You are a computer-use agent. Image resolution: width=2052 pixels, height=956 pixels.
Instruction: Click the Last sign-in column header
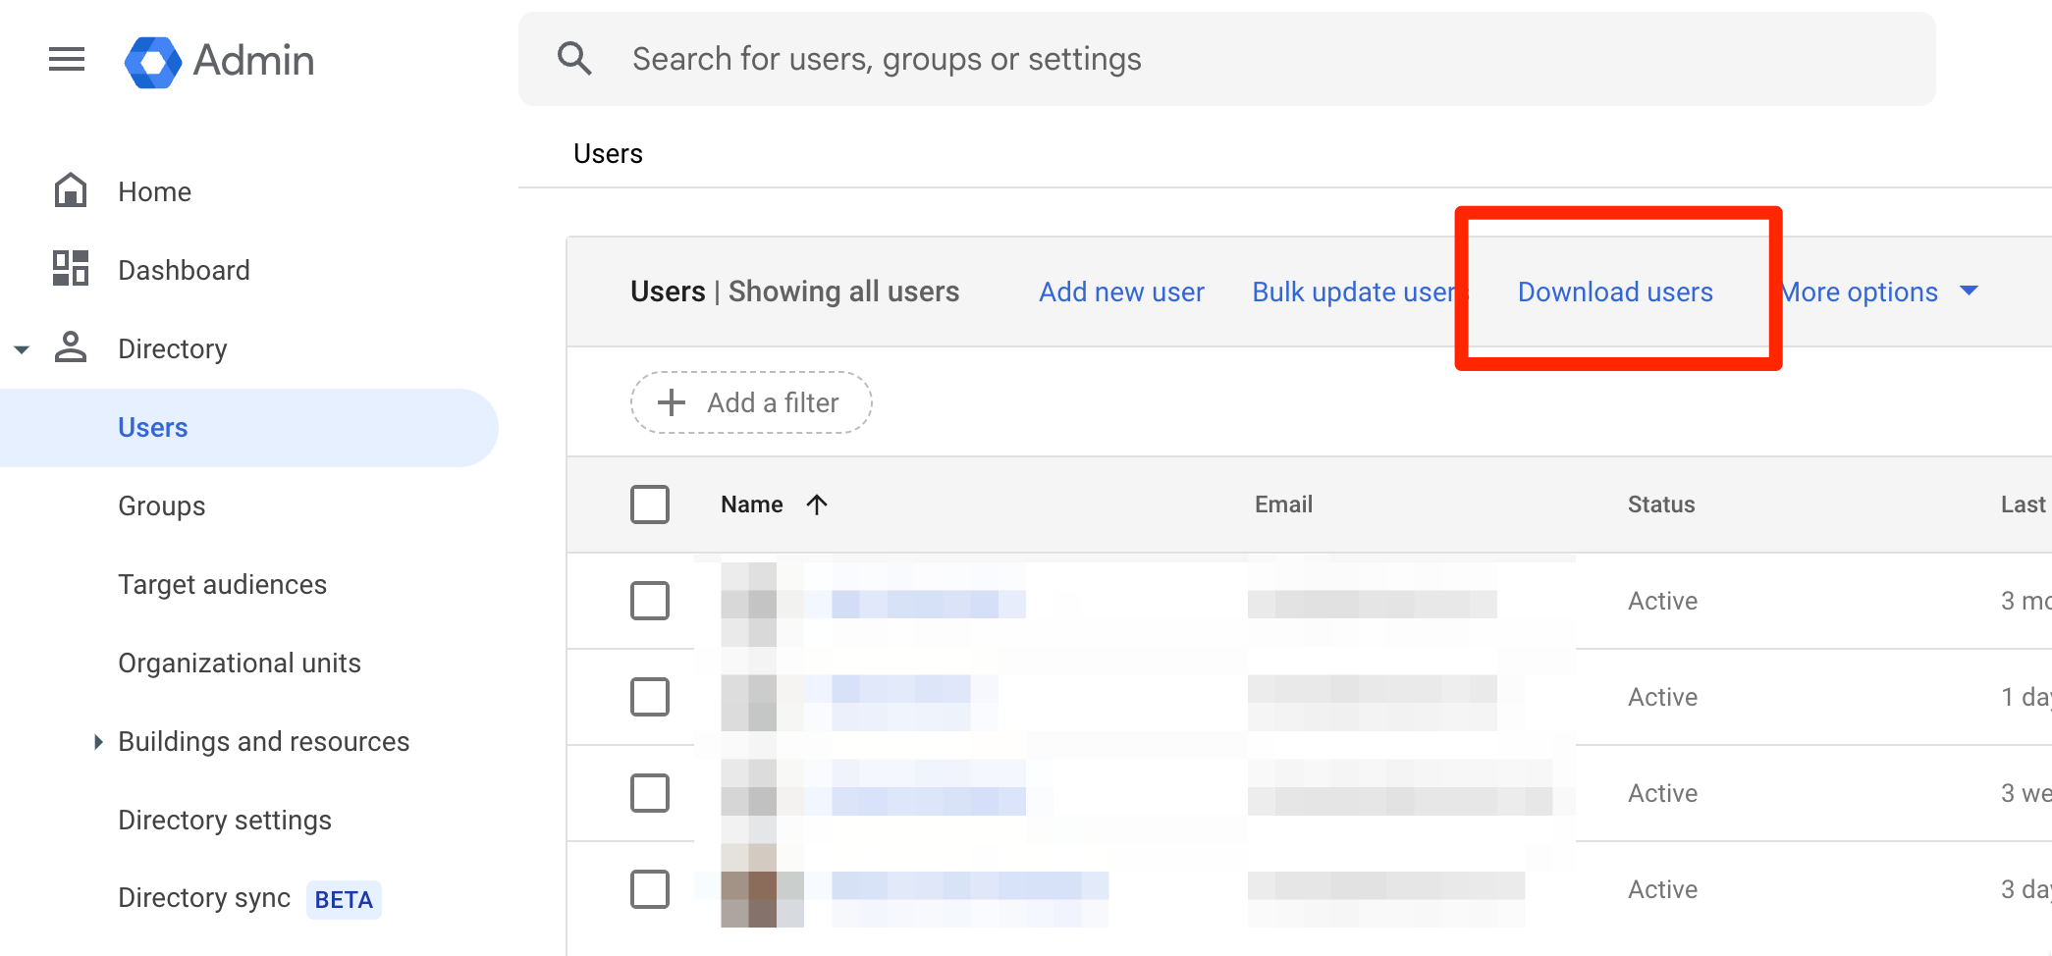click(x=2025, y=505)
